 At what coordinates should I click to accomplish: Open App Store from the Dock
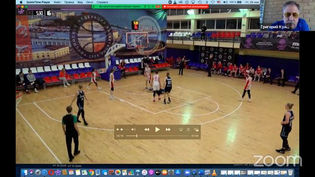pos(178,173)
